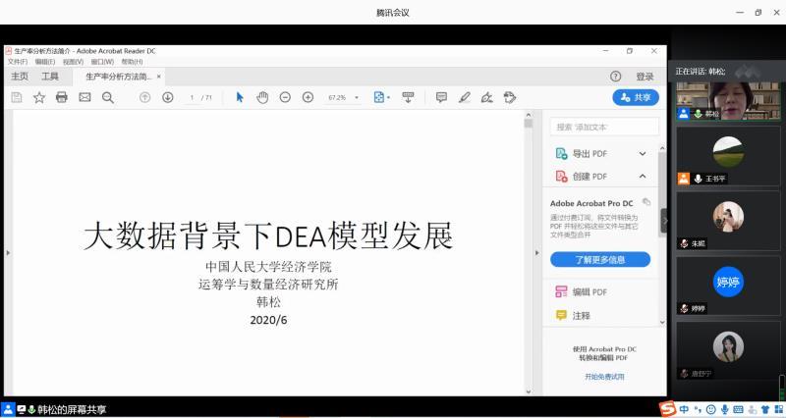Choose the arrow selection tool
This screenshot has width=786, height=418.
[240, 97]
